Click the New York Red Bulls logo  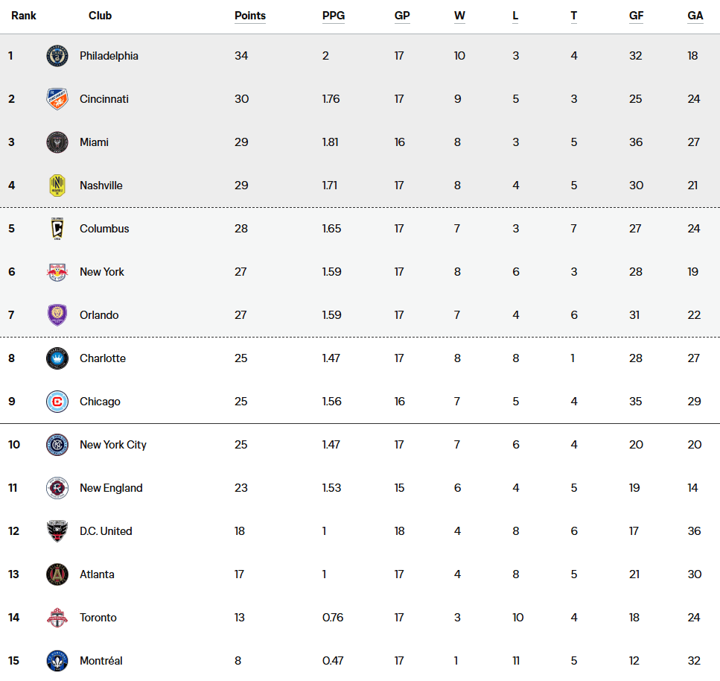[57, 272]
